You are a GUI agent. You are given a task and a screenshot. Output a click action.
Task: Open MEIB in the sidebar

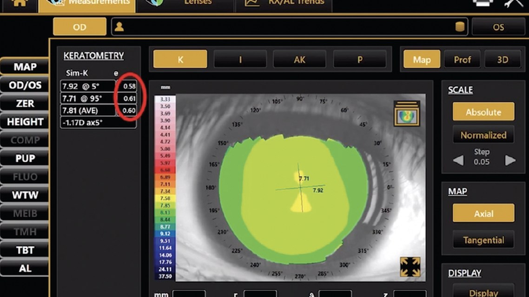[25, 213]
